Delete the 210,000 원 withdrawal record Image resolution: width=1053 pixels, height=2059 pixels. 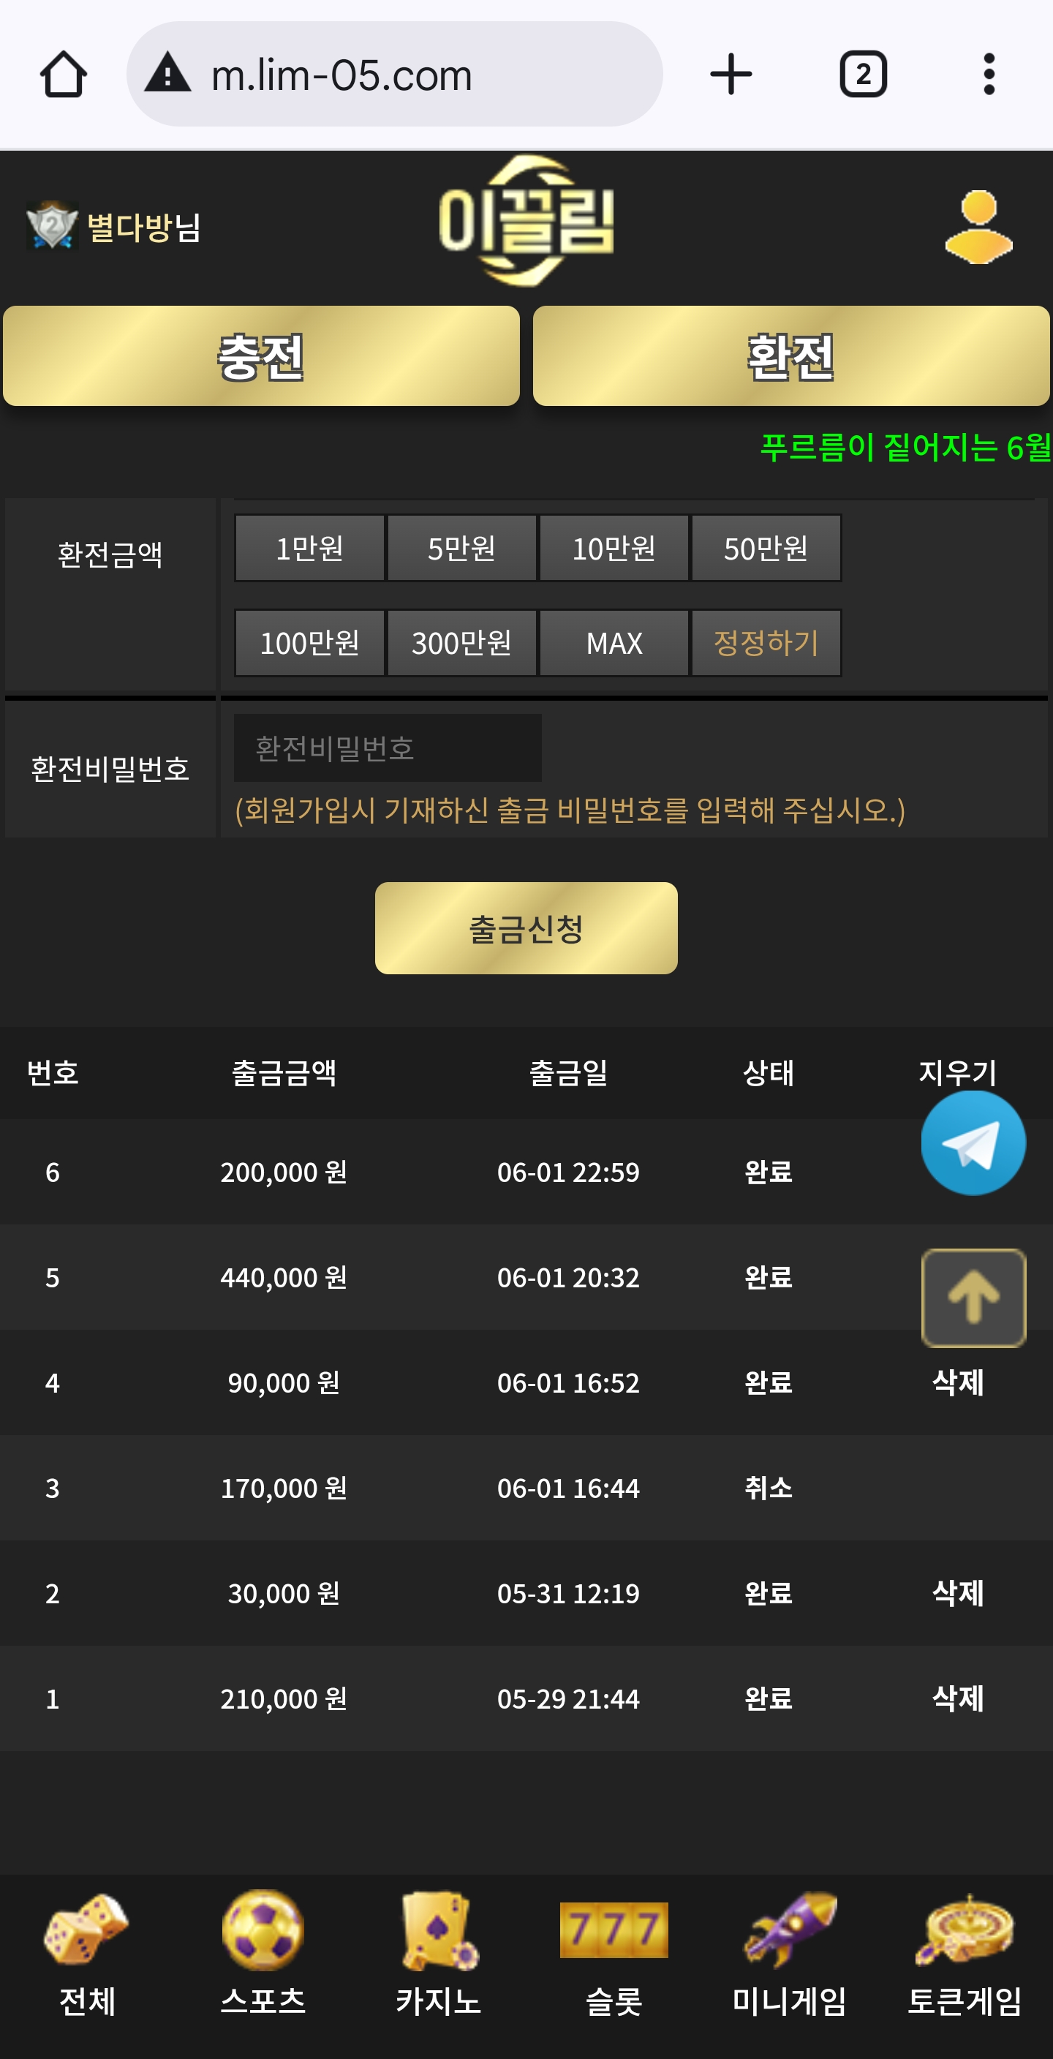click(957, 1698)
